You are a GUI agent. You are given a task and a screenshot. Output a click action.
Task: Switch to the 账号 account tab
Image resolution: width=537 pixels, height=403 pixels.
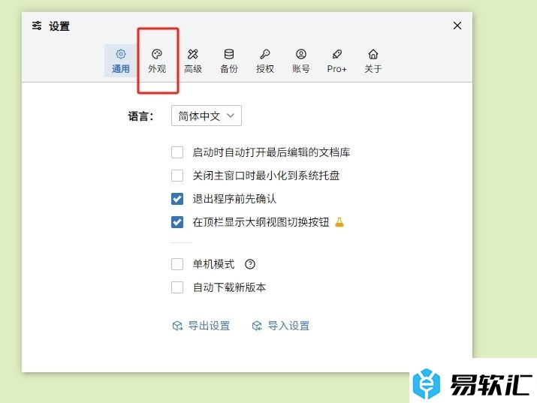(300, 61)
